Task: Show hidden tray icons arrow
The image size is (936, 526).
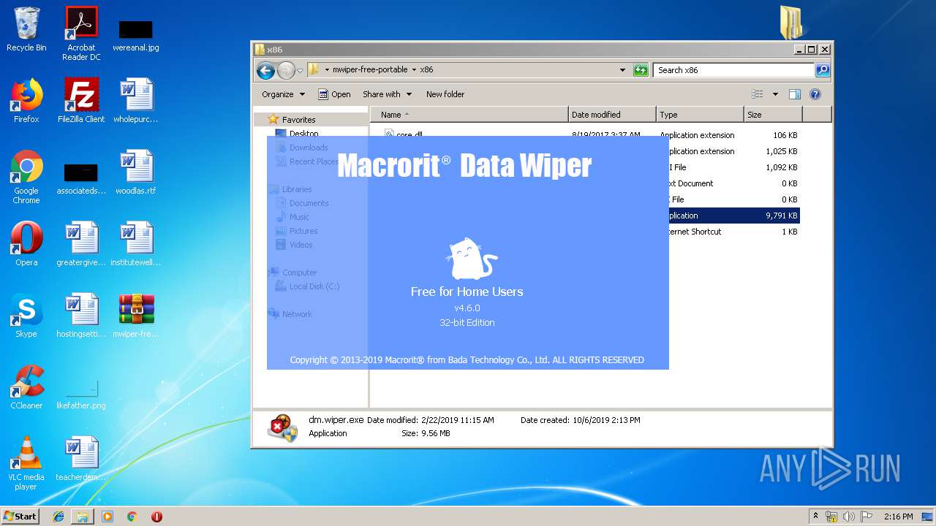Action: click(x=815, y=517)
